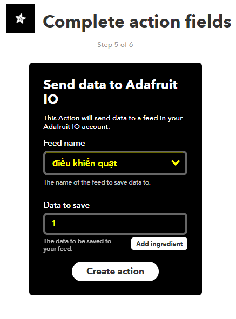Click the action description paragraph text
236x319 pixels.
113,123
